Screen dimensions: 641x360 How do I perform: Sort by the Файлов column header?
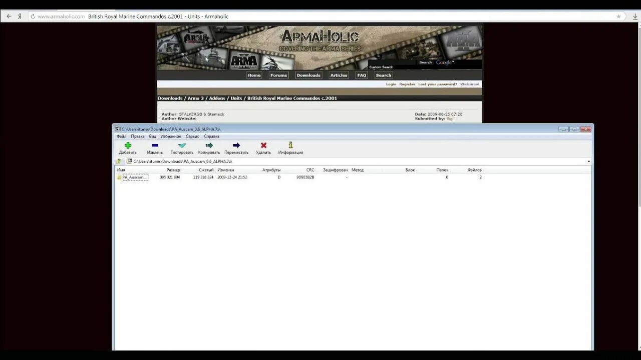(x=474, y=170)
